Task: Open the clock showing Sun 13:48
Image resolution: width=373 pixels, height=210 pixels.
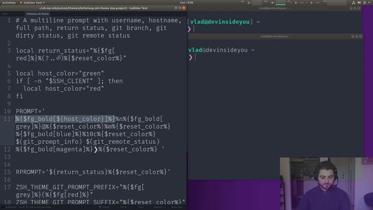Action: pos(186,2)
